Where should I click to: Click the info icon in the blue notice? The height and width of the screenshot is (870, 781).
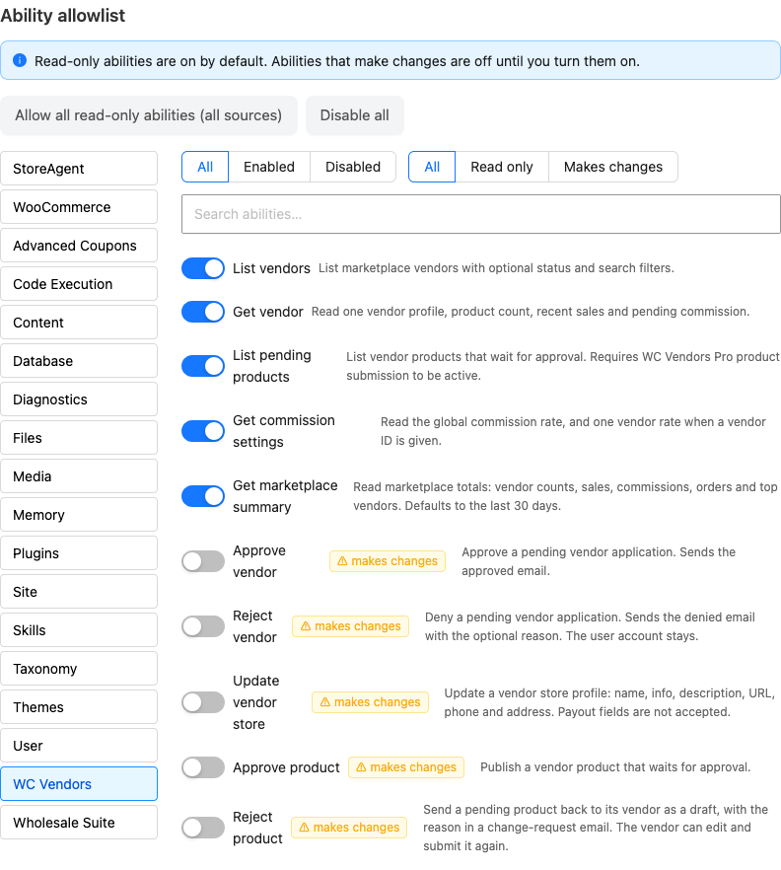pos(20,60)
